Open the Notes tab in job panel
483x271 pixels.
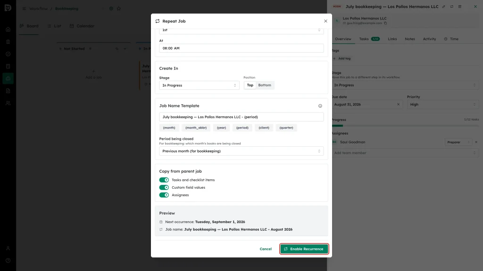click(x=410, y=39)
